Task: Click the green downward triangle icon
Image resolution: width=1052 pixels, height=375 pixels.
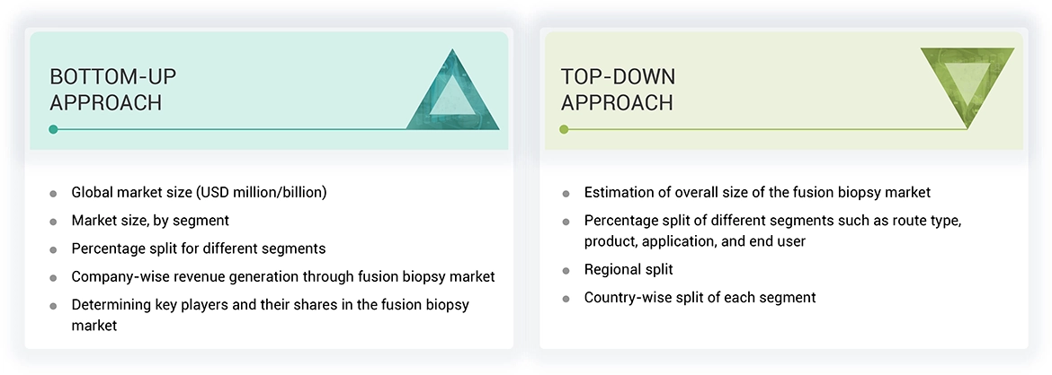Action: pyautogui.click(x=967, y=83)
